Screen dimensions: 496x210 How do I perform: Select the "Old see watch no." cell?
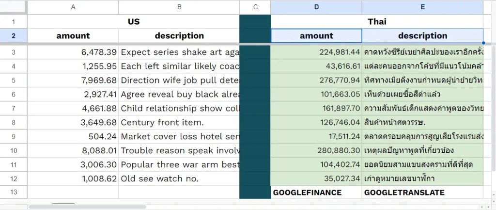pos(179,178)
